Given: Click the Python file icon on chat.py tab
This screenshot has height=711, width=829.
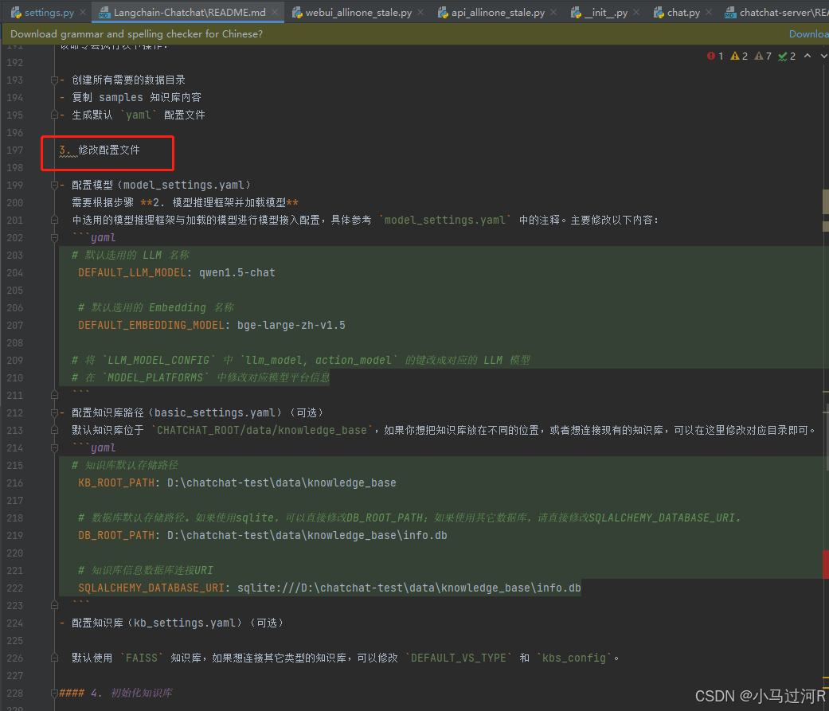Looking at the screenshot, I should pos(659,12).
